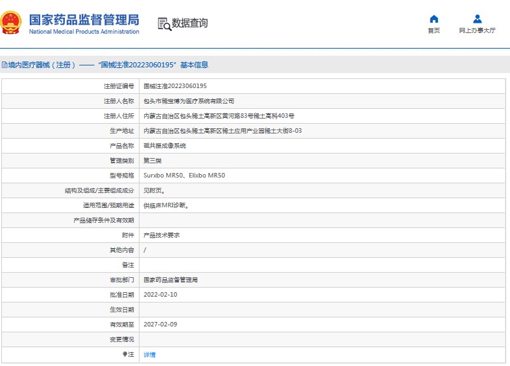Click the 审批部门 label
The width and height of the screenshot is (510, 366).
tap(121, 280)
